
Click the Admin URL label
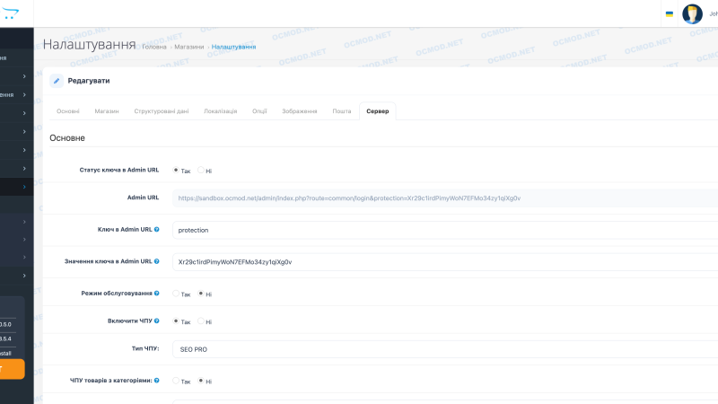[143, 198]
